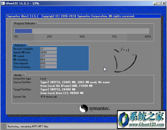Screen dimensions: 167x130
Task: Click the Progress Indicator group label
Action: (25, 23)
